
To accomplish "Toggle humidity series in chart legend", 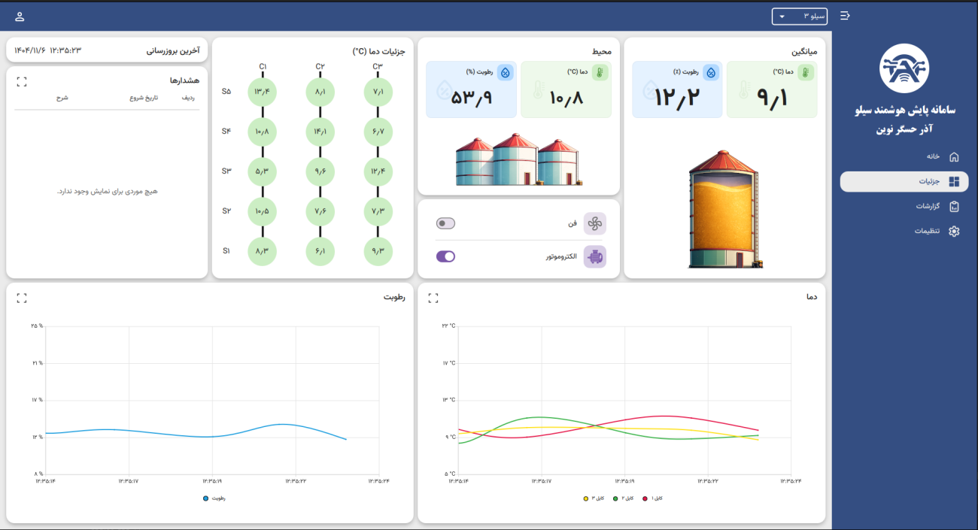I will coord(214,498).
